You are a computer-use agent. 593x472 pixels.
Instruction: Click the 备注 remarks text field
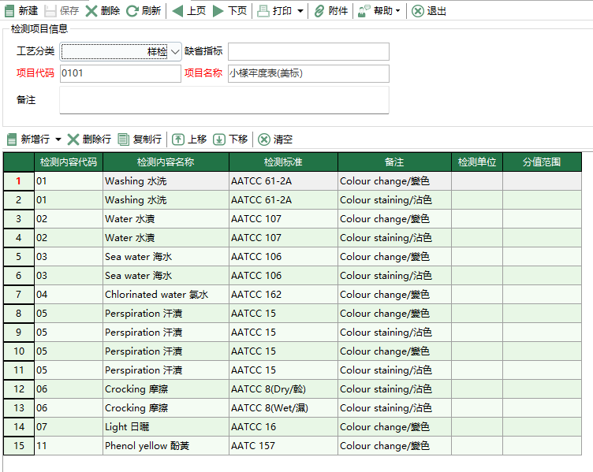[x=224, y=100]
